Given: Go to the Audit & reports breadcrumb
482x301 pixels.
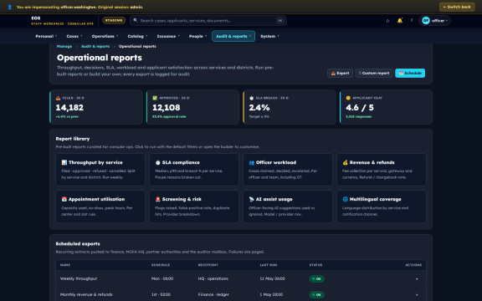Looking at the screenshot, I should [x=95, y=46].
